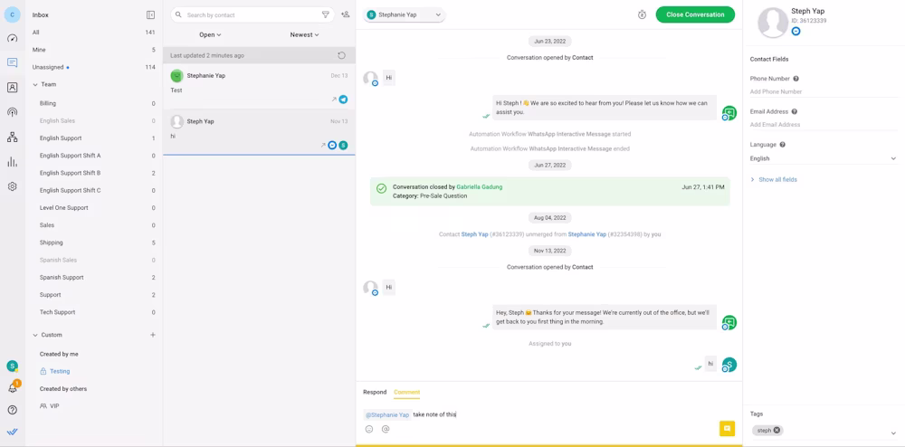905x447 pixels.
Task: Switch to the Respond tab
Action: pyautogui.click(x=375, y=392)
